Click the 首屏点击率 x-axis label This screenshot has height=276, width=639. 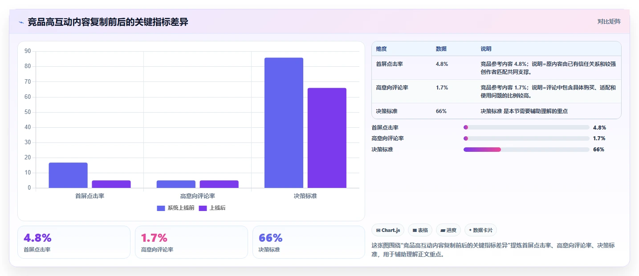tap(90, 196)
